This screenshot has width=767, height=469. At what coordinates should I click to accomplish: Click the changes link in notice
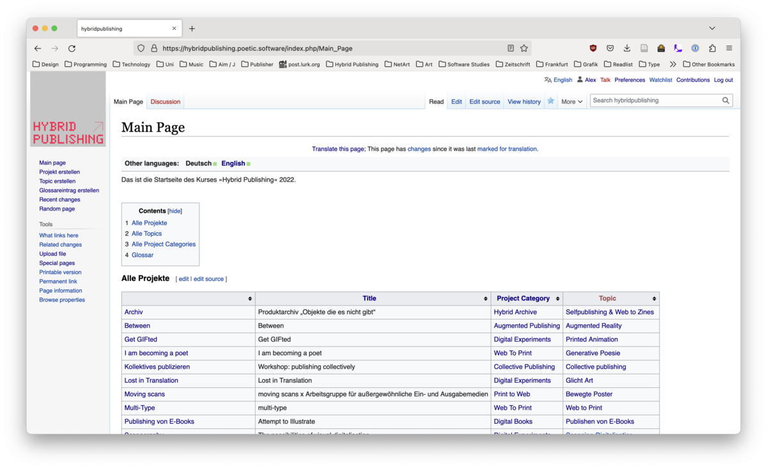pos(419,149)
